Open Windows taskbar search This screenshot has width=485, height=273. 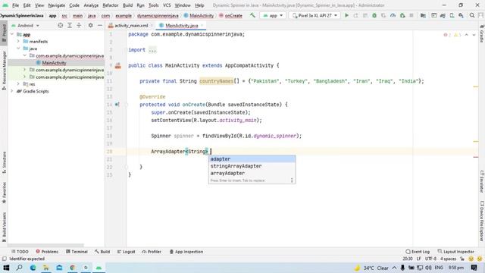click(x=19, y=268)
